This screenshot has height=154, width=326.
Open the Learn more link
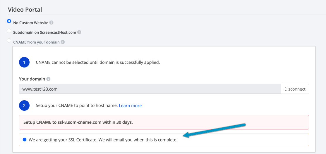click(x=130, y=106)
